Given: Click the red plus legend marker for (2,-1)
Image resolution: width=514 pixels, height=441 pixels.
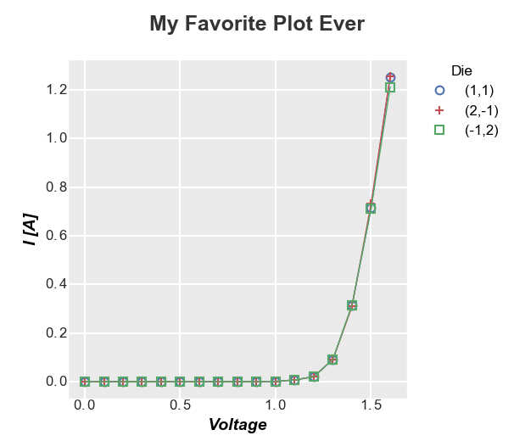Looking at the screenshot, I should coord(439,110).
